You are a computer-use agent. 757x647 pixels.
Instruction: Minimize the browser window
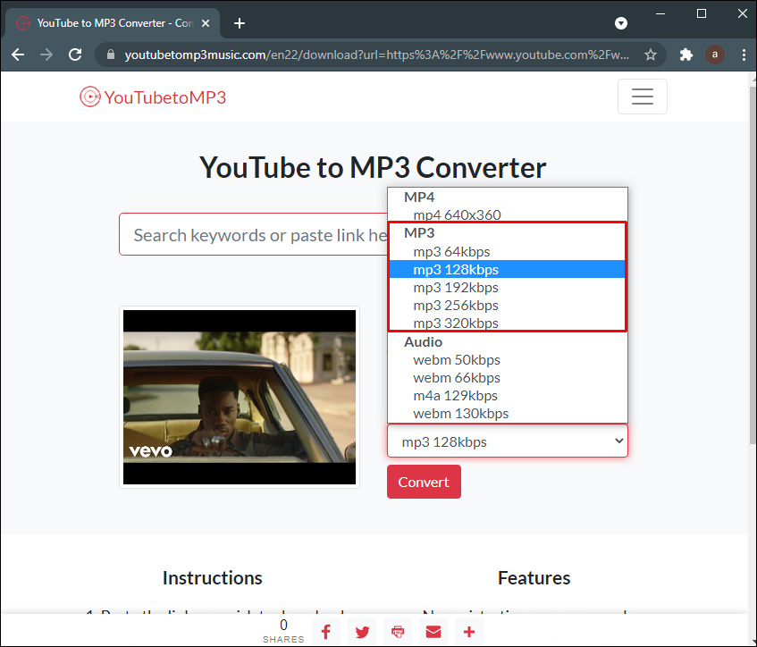[x=660, y=13]
